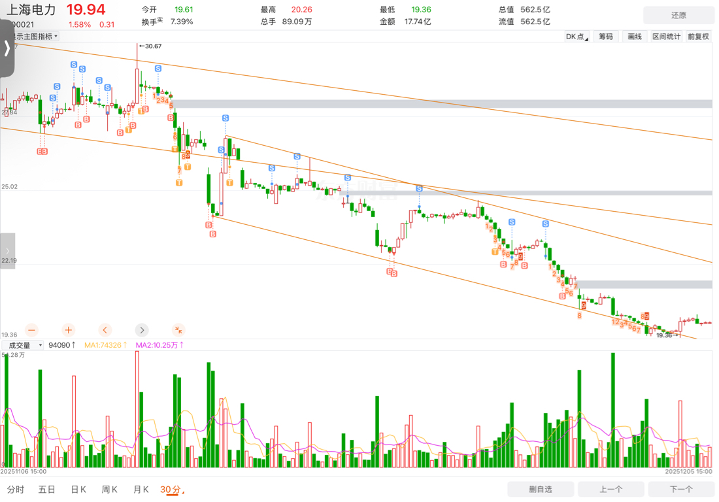Activate the 画线 drawing tool
The width and height of the screenshot is (719, 502).
point(635,37)
